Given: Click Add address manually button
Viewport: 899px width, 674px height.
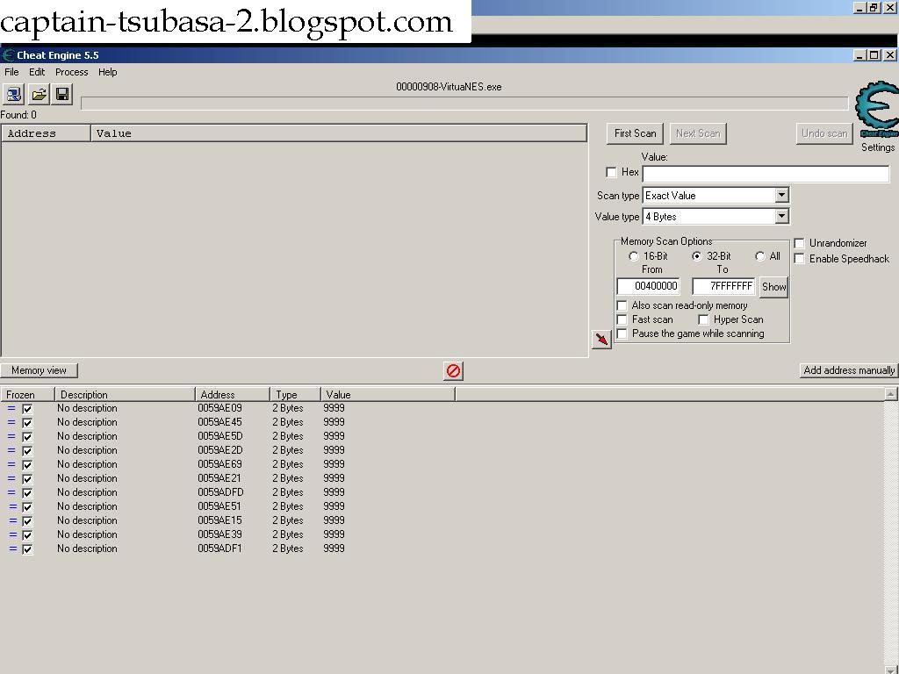Looking at the screenshot, I should pos(849,370).
